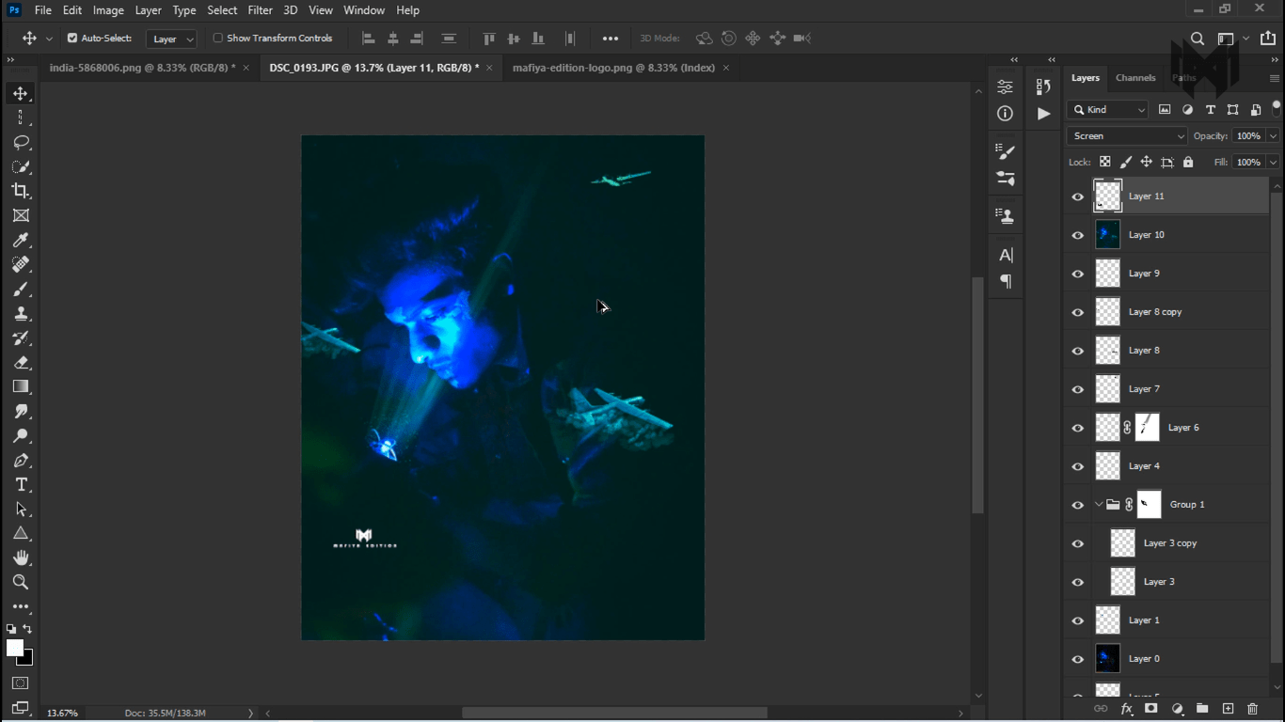Select the Smudge tool
Image resolution: width=1285 pixels, height=722 pixels.
pyautogui.click(x=21, y=411)
